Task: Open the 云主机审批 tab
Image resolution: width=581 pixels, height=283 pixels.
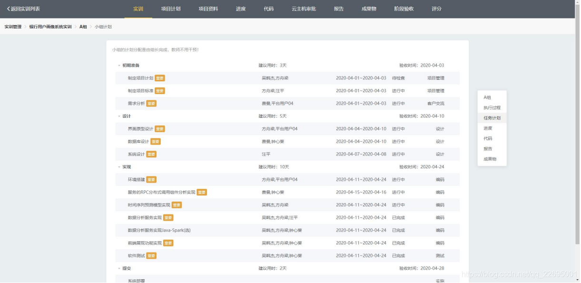Action: [x=304, y=9]
